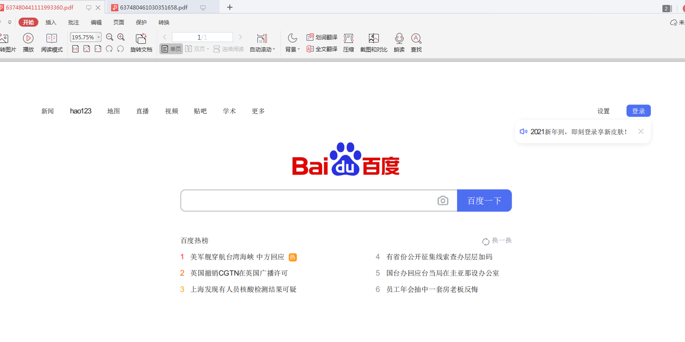
Task: Click the page number field 1/1
Action: 202,37
